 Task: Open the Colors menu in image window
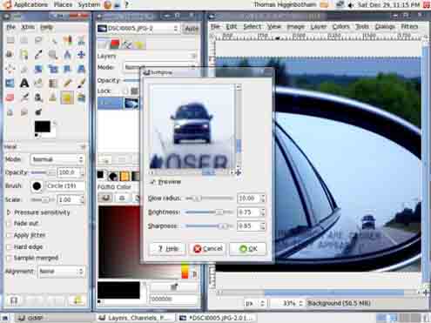coord(340,27)
